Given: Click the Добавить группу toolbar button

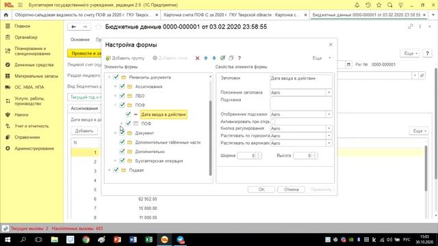Looking at the screenshot, I should (125, 58).
